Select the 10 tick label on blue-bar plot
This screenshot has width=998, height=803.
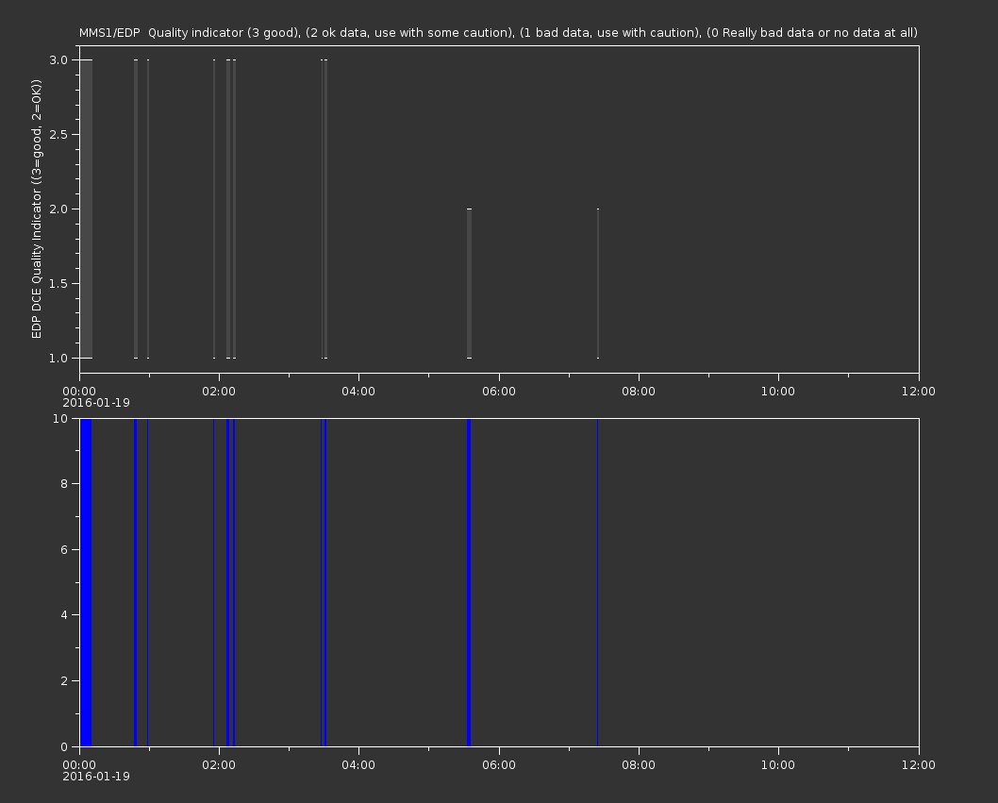tap(60, 418)
